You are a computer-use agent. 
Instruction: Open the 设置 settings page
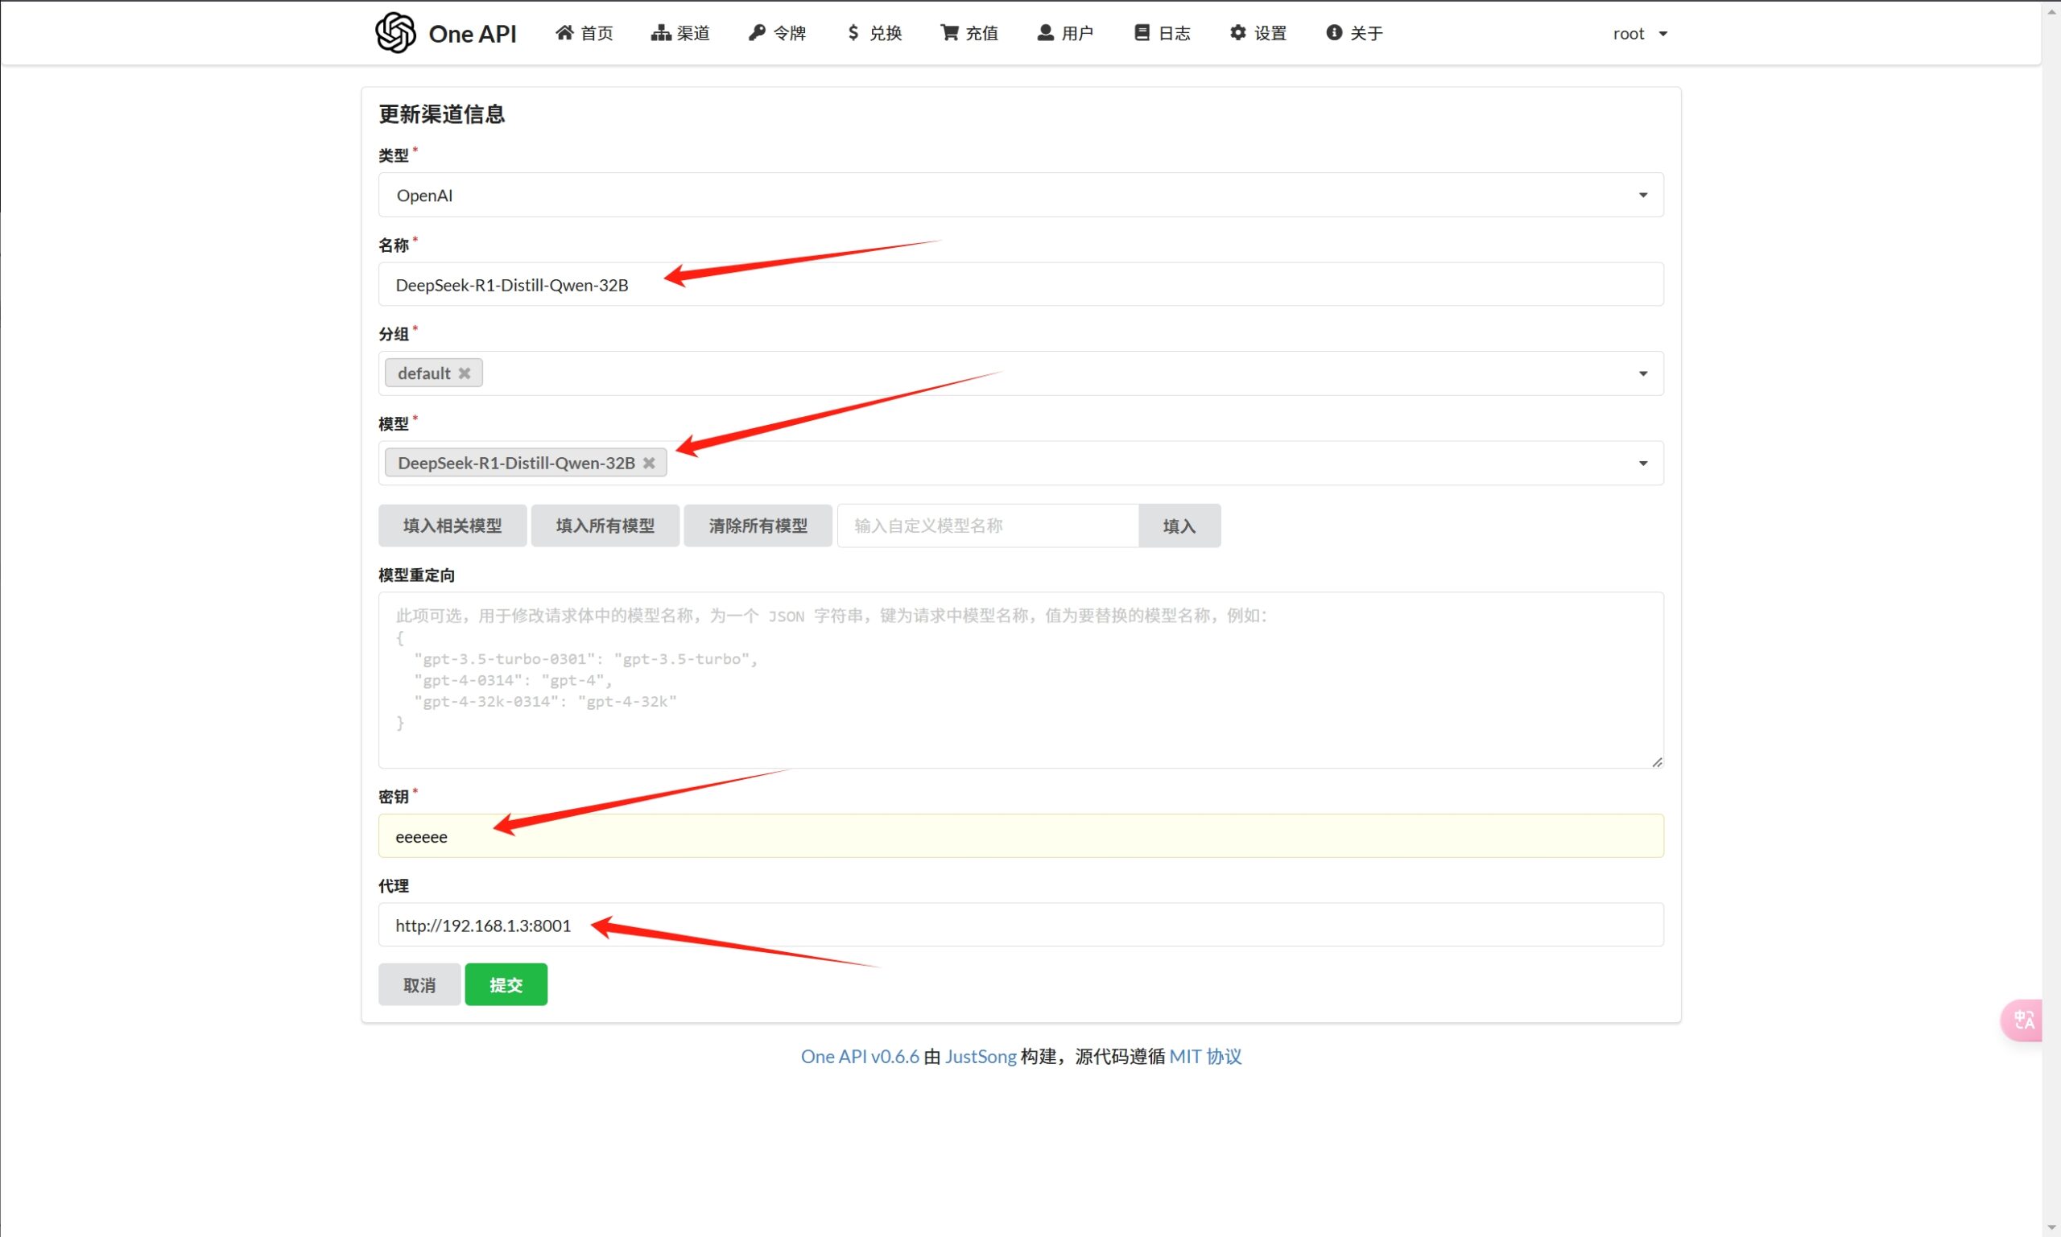point(1259,32)
